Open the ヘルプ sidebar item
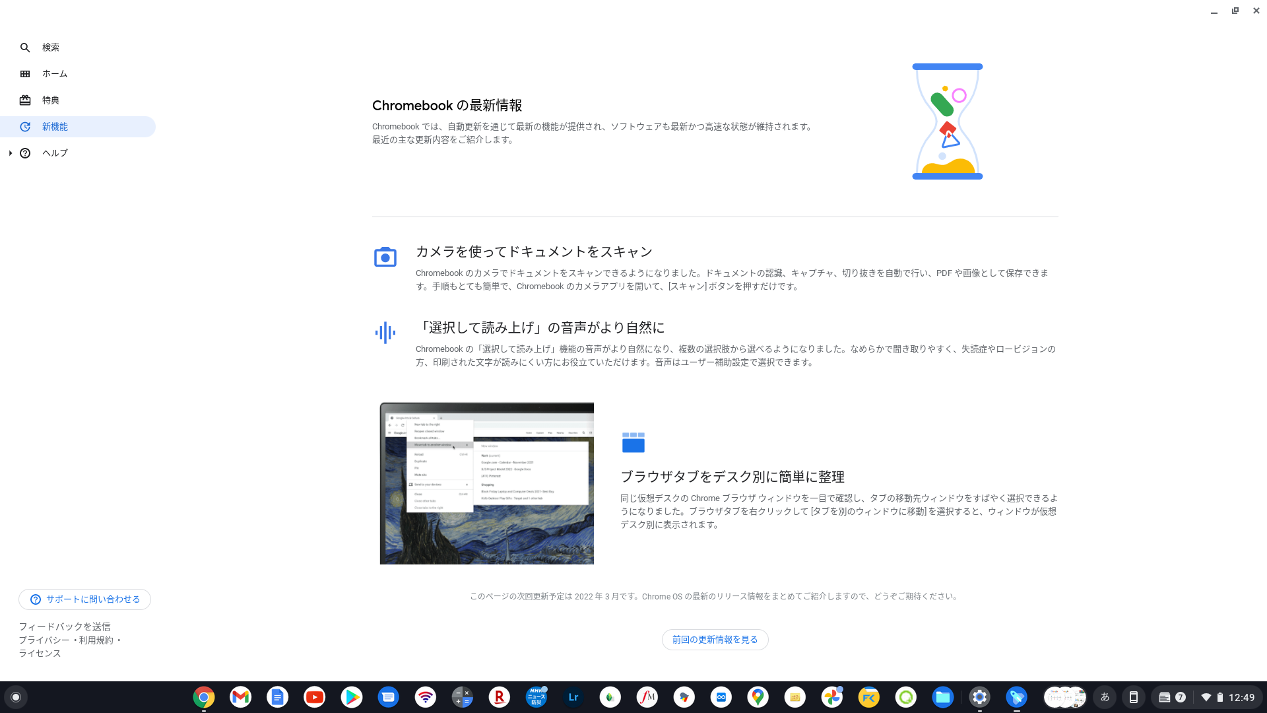Viewport: 1267px width, 713px height. 78,153
